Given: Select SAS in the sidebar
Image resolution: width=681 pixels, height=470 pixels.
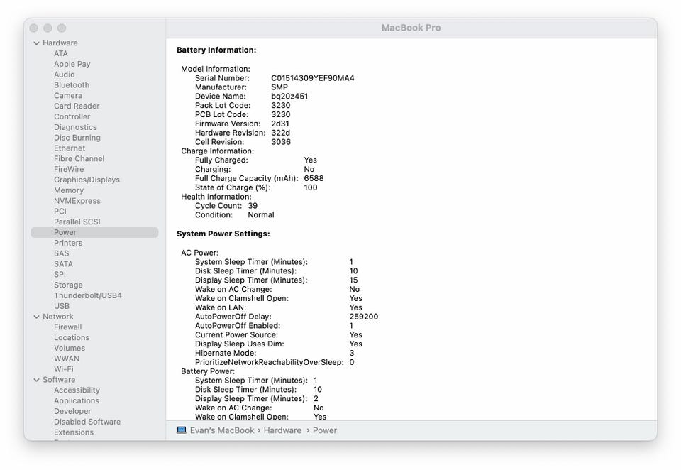Looking at the screenshot, I should coord(62,253).
